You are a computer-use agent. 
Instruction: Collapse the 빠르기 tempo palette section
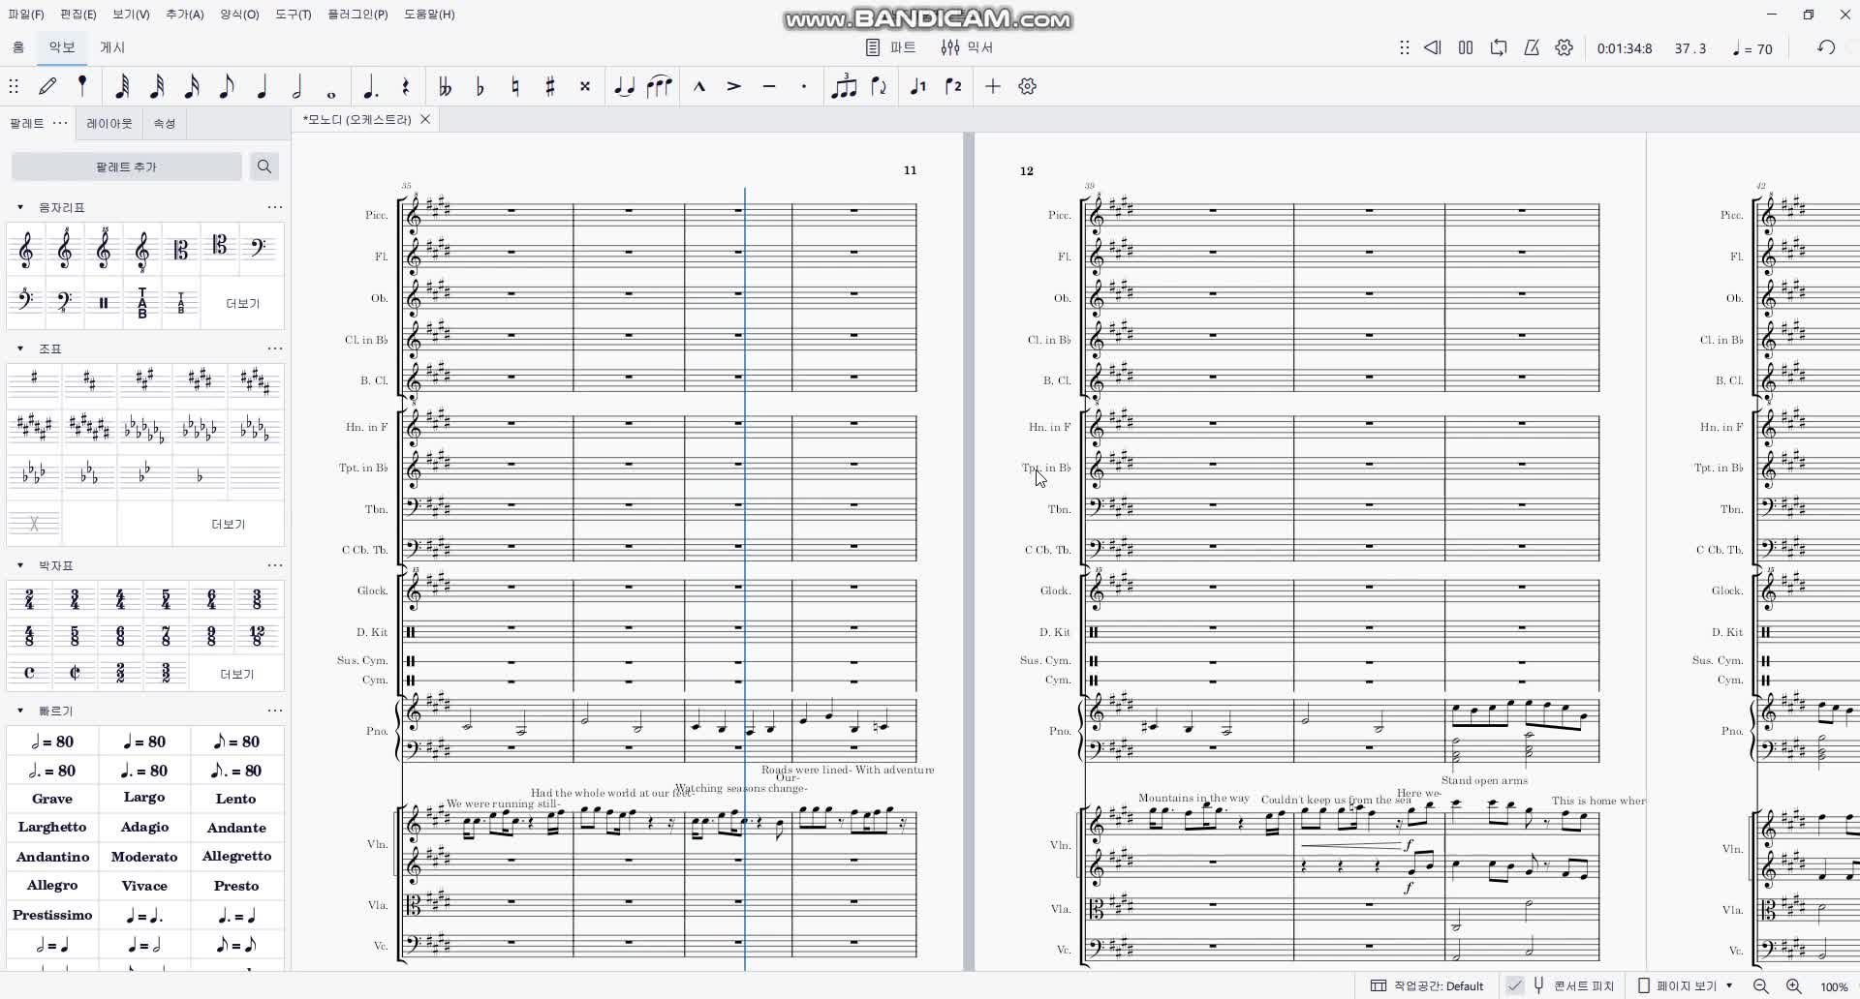[20, 711]
